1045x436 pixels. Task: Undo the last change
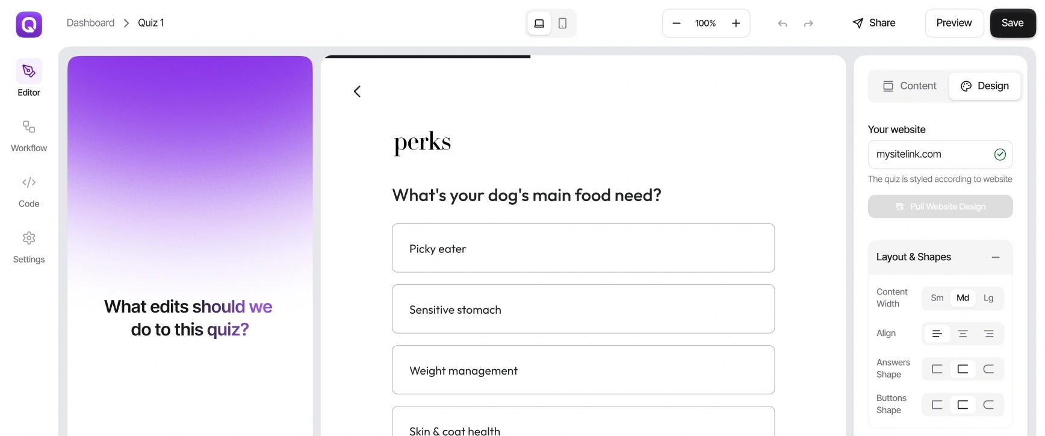coord(783,23)
